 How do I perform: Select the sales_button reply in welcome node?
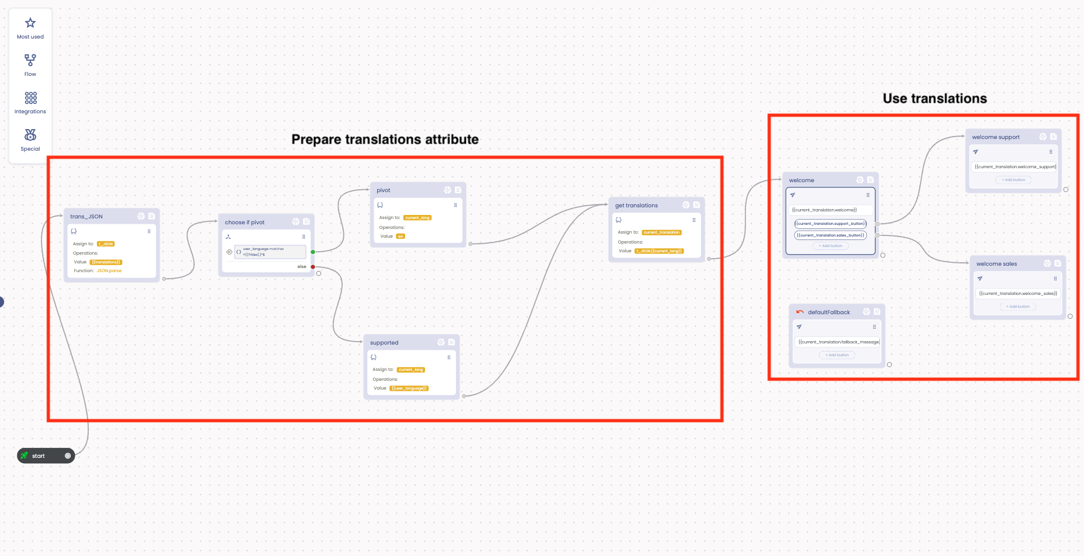830,235
